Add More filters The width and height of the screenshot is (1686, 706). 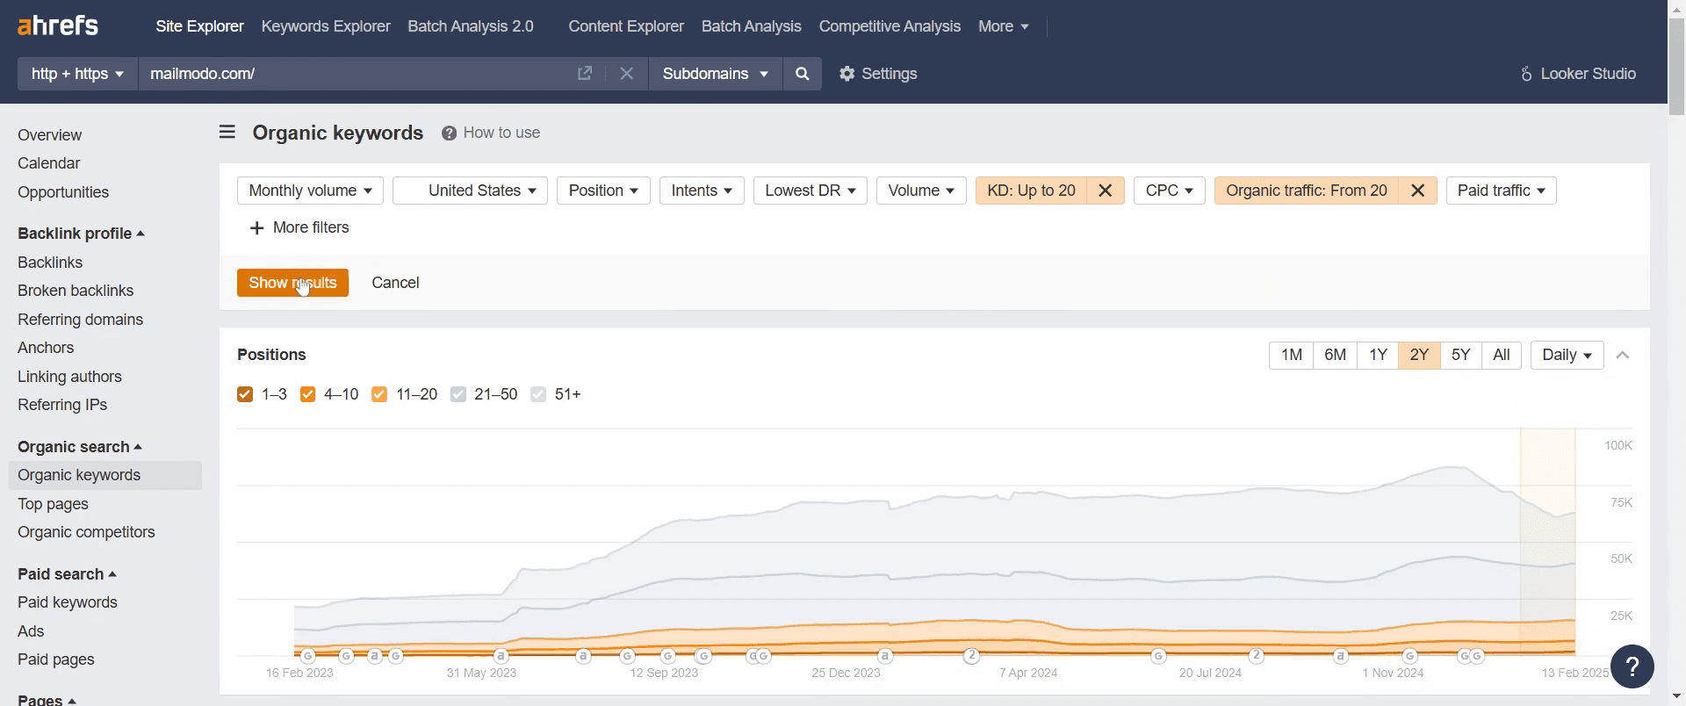(x=299, y=227)
